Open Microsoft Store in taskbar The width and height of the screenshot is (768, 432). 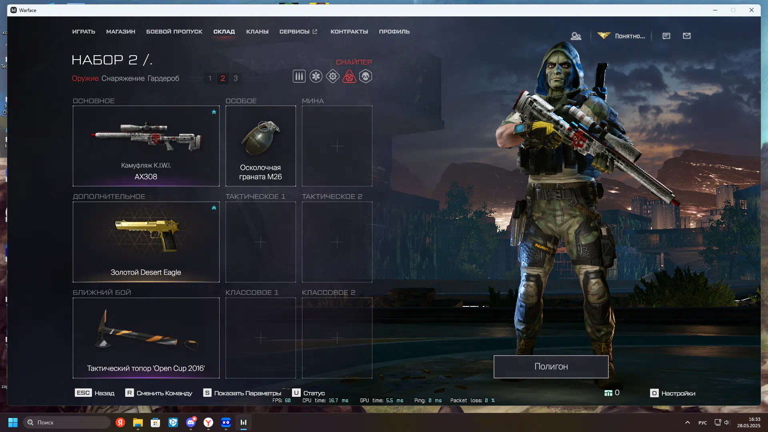(156, 422)
